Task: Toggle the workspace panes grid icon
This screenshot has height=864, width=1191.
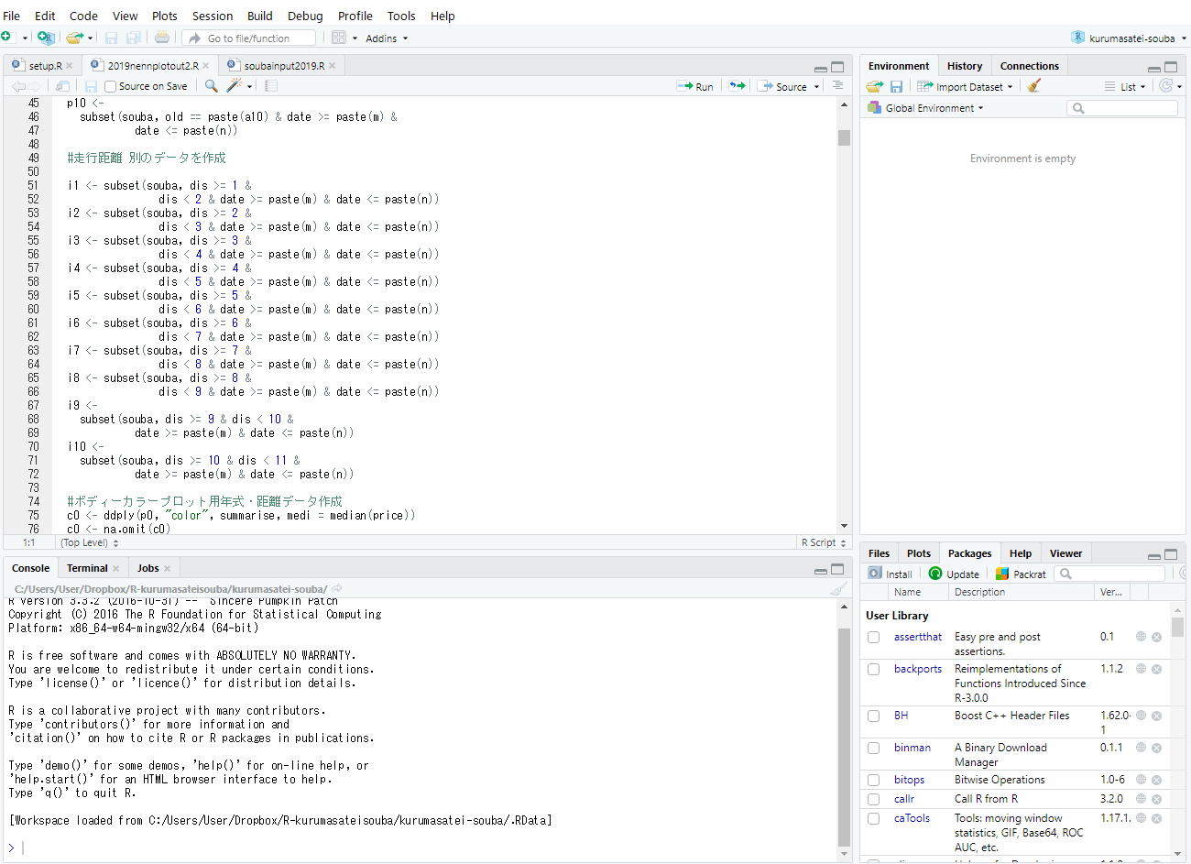Action: (x=338, y=38)
